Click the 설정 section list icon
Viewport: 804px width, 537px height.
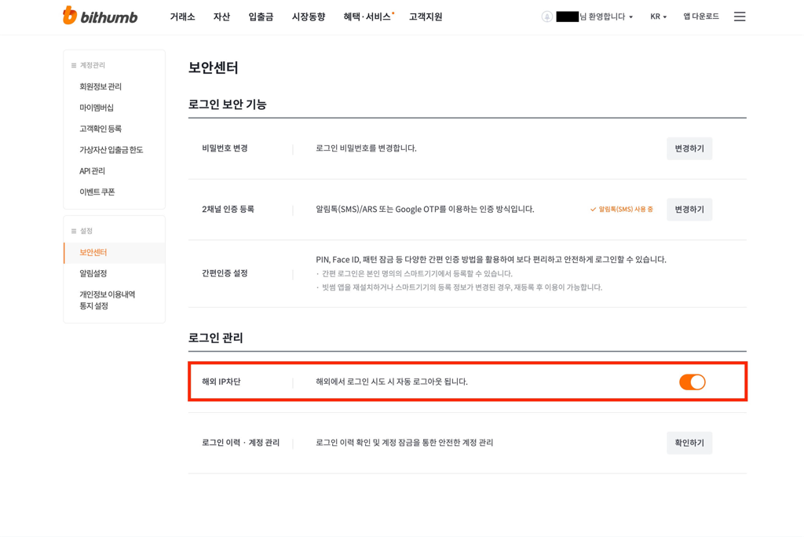coord(74,231)
